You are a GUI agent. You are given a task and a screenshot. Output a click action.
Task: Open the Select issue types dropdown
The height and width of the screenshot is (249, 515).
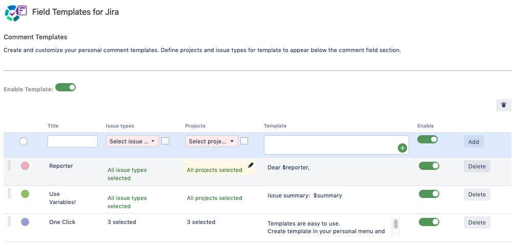tap(132, 141)
